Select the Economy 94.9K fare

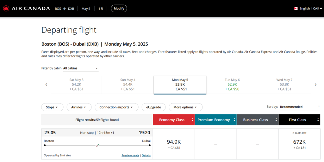(174, 144)
